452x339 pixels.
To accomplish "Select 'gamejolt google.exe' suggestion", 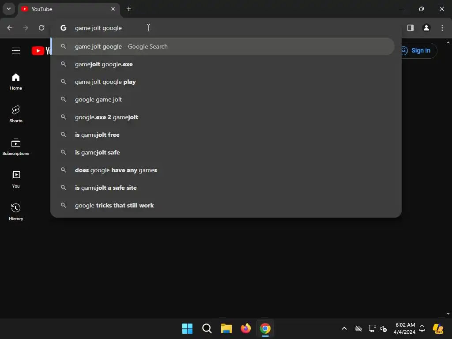I will pos(223,64).
